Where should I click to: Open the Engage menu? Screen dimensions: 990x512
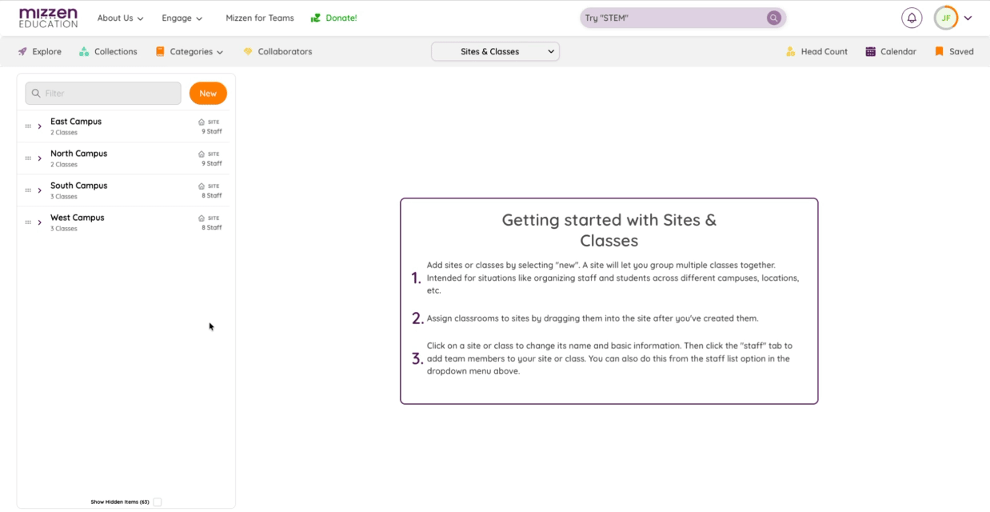(x=182, y=18)
